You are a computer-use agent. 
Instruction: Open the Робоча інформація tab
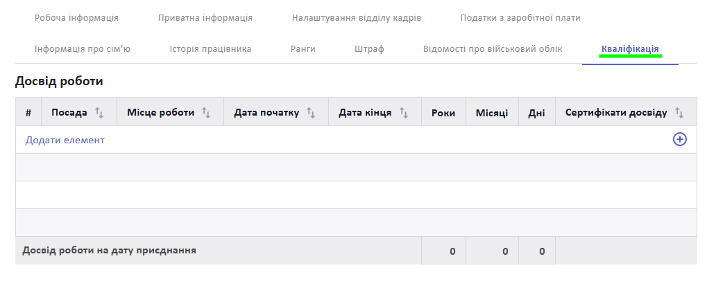click(x=76, y=18)
